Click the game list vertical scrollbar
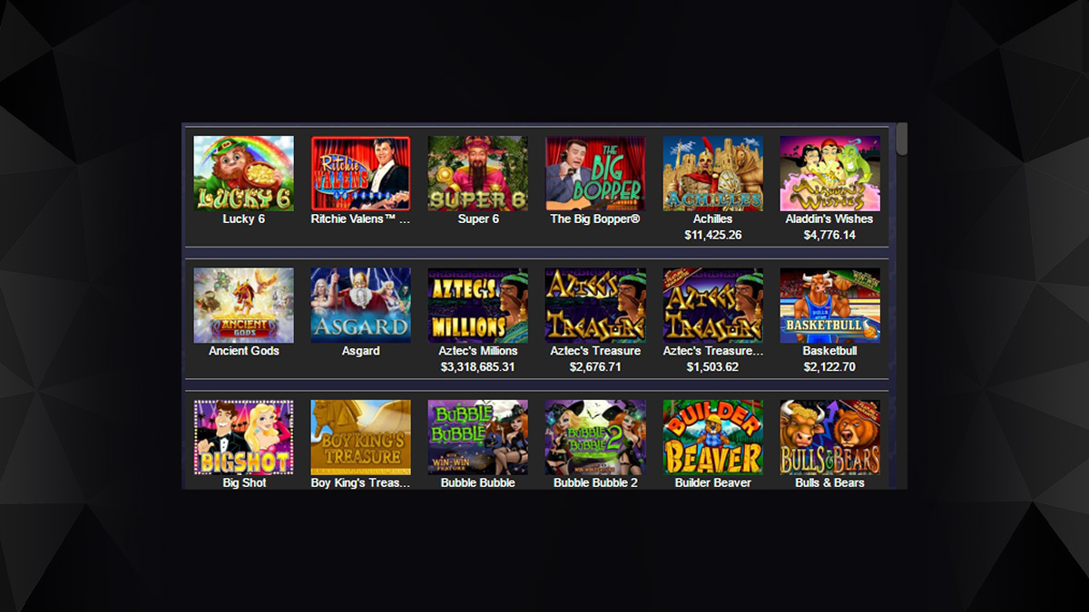 tap(901, 306)
